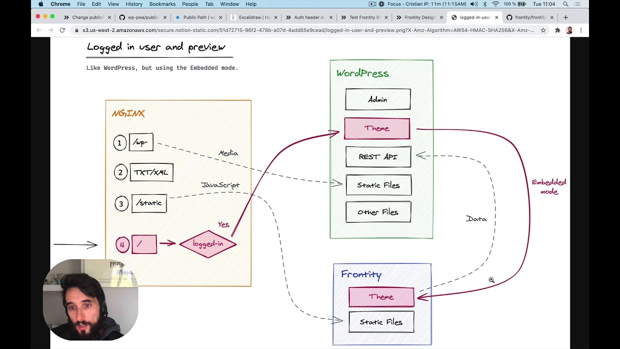Open Spotlight search in the menu bar
620x349 pixels.
(x=565, y=4)
